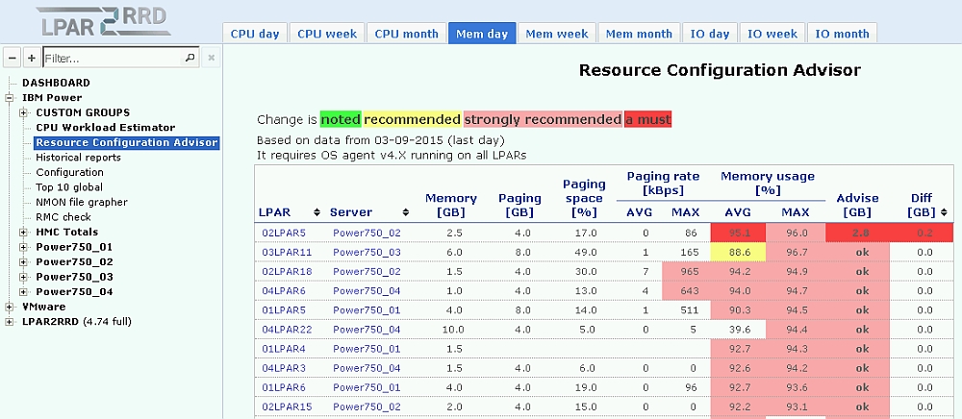Expand the Power750_03 tree node
The width and height of the screenshot is (962, 419).
coord(23,277)
